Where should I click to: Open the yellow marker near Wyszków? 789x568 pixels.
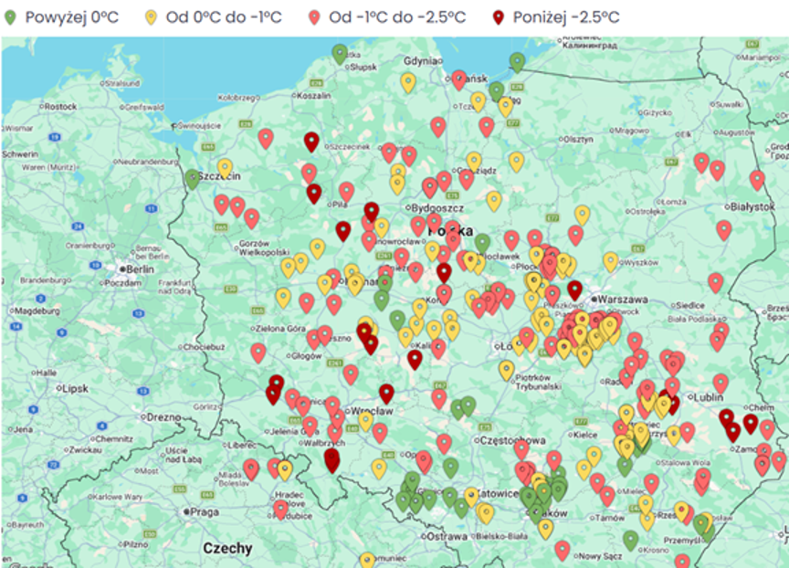click(611, 261)
